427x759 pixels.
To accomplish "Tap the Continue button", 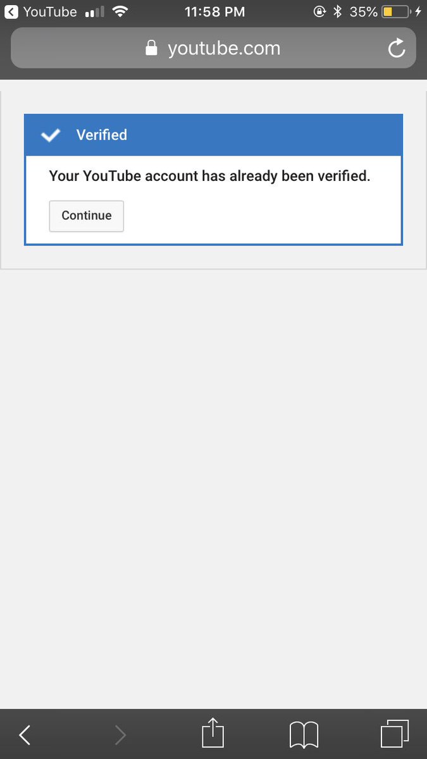I will [x=87, y=216].
